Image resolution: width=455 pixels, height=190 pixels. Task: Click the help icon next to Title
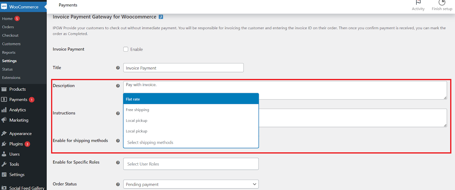[118, 68]
